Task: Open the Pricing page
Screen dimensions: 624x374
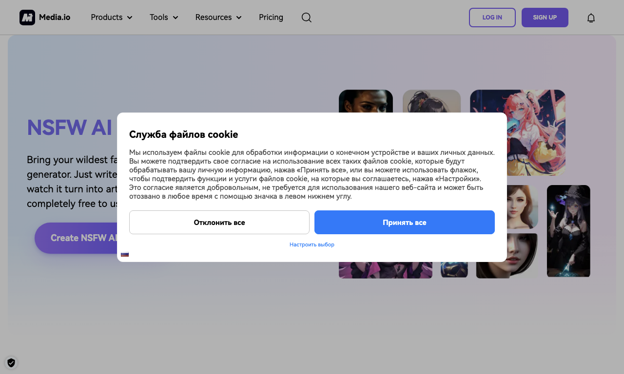Action: coord(271,18)
